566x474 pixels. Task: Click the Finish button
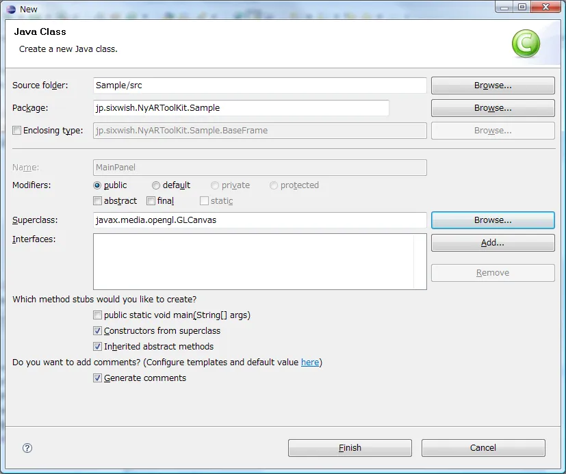(350, 448)
